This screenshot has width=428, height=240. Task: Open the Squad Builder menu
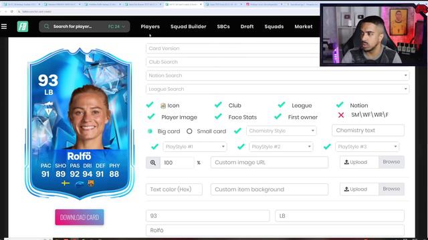point(189,27)
